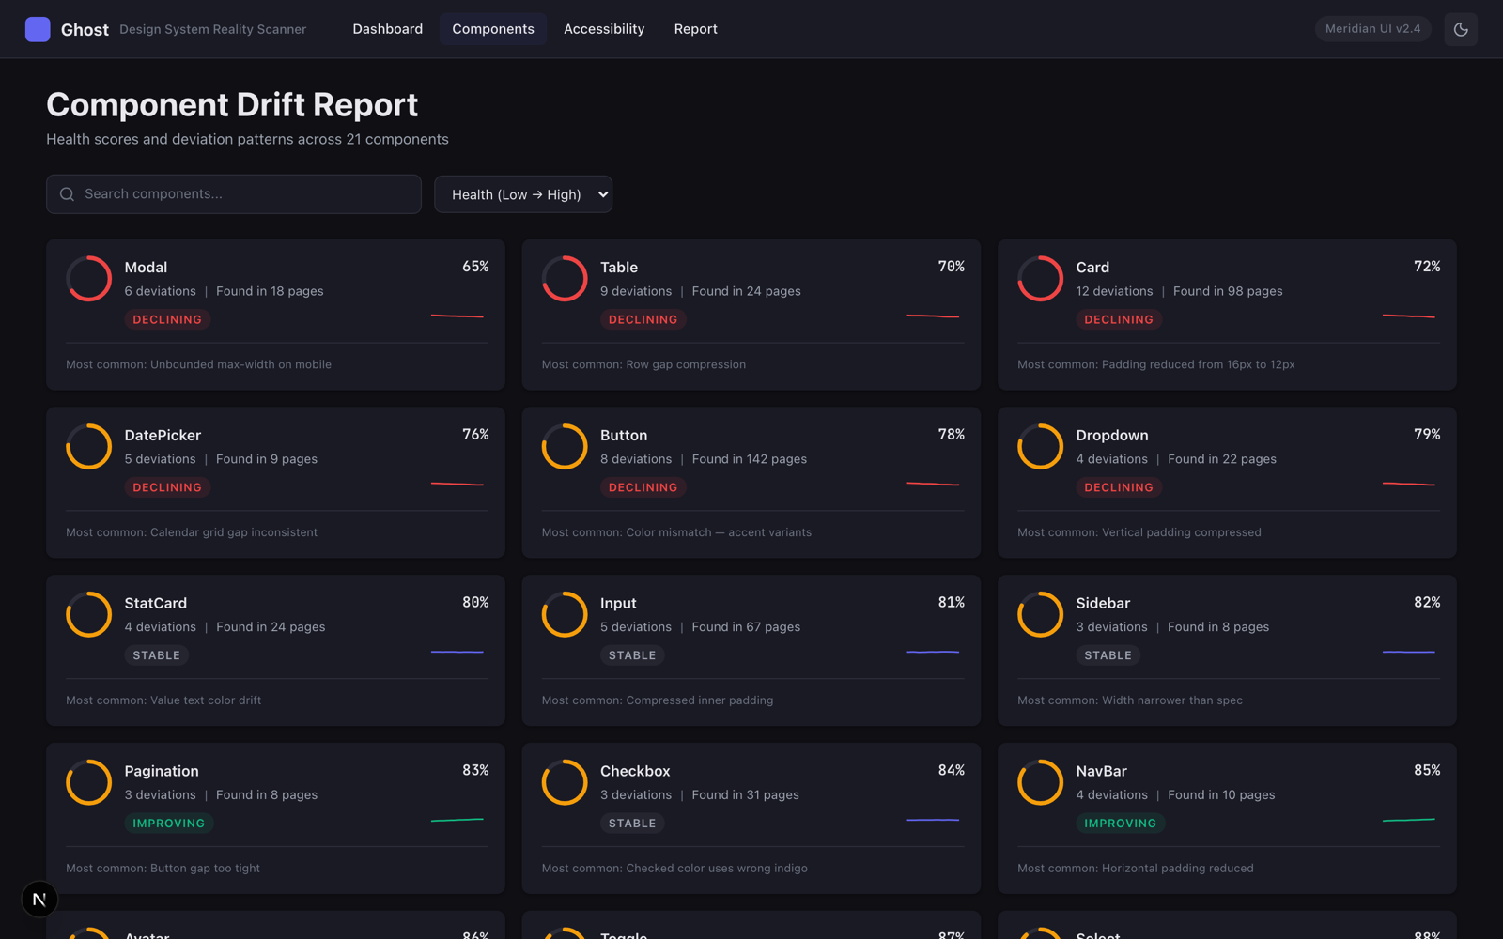Toggle dark mode with the moon icon
1503x939 pixels.
[1461, 29]
